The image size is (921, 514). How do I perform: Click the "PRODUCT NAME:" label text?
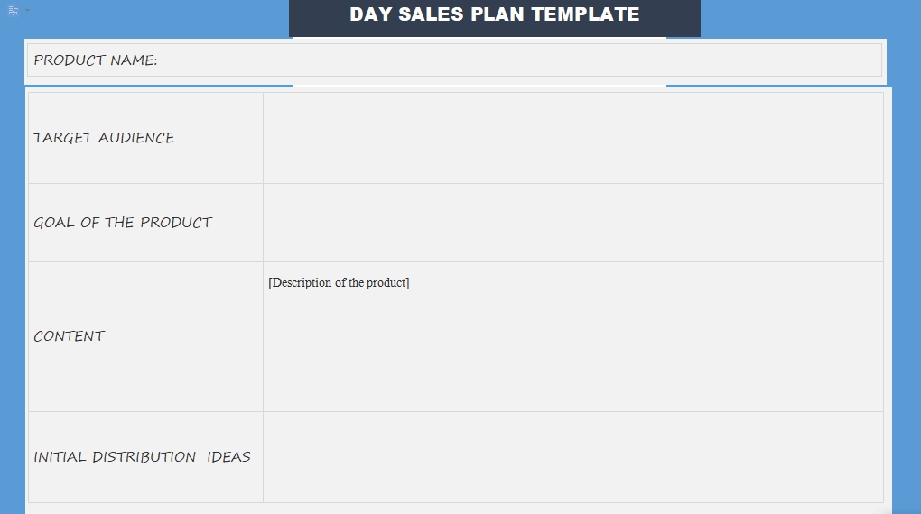tap(95, 60)
